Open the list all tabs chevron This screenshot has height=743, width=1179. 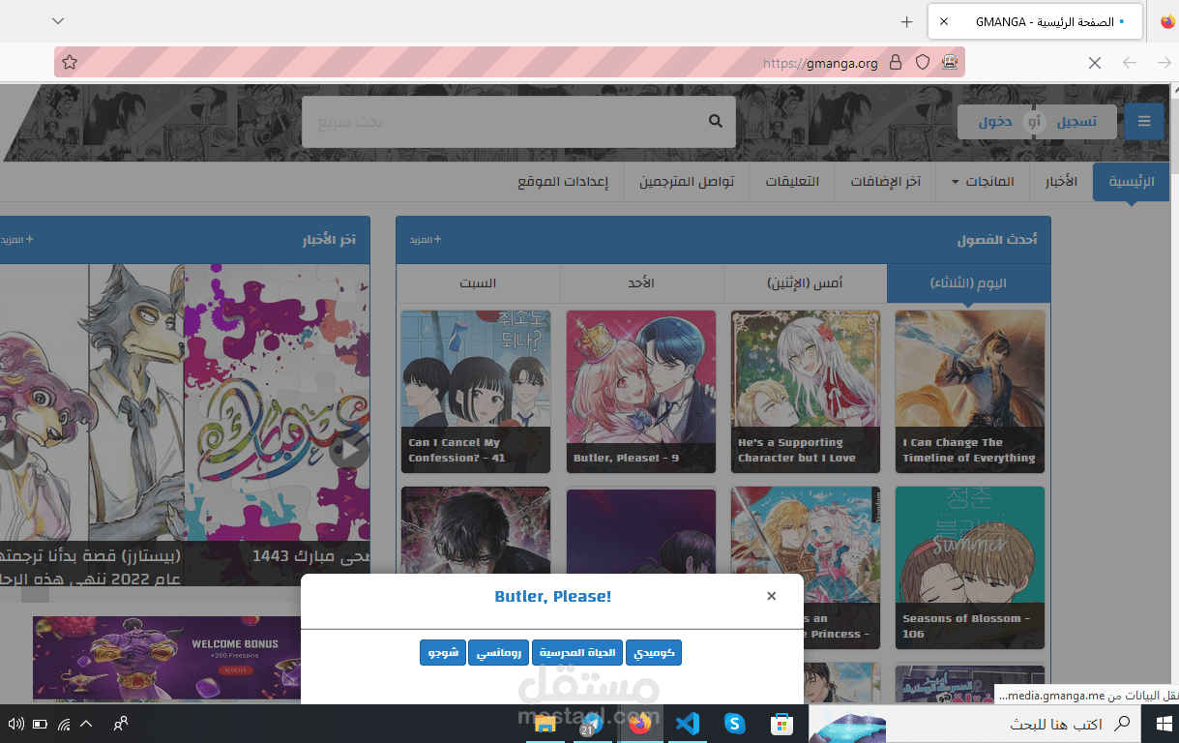pos(58,21)
